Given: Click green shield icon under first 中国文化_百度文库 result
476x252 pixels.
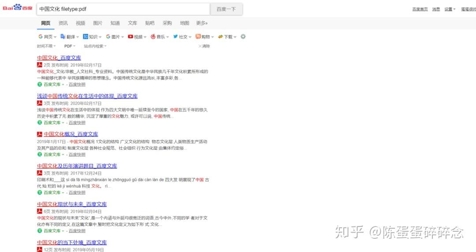Looking at the screenshot, I should 40,85.
